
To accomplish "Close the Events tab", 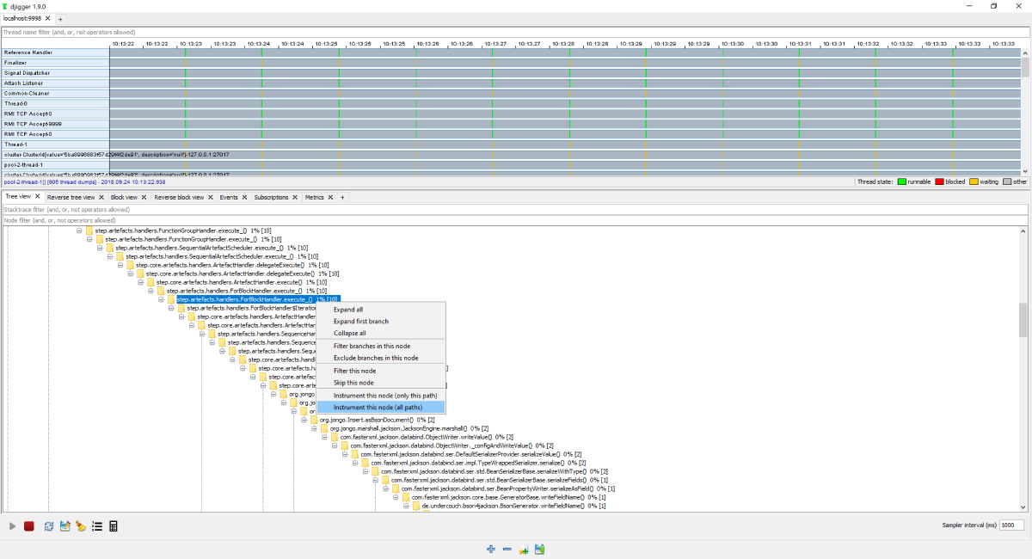I will tap(245, 197).
